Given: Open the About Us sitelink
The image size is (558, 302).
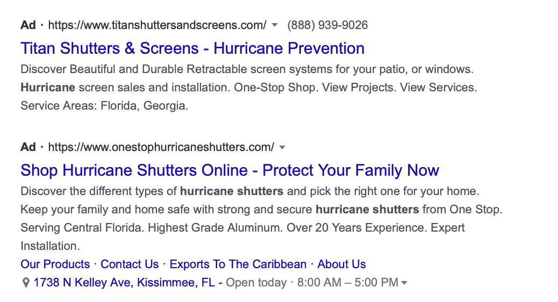Looking at the screenshot, I should coord(342,264).
